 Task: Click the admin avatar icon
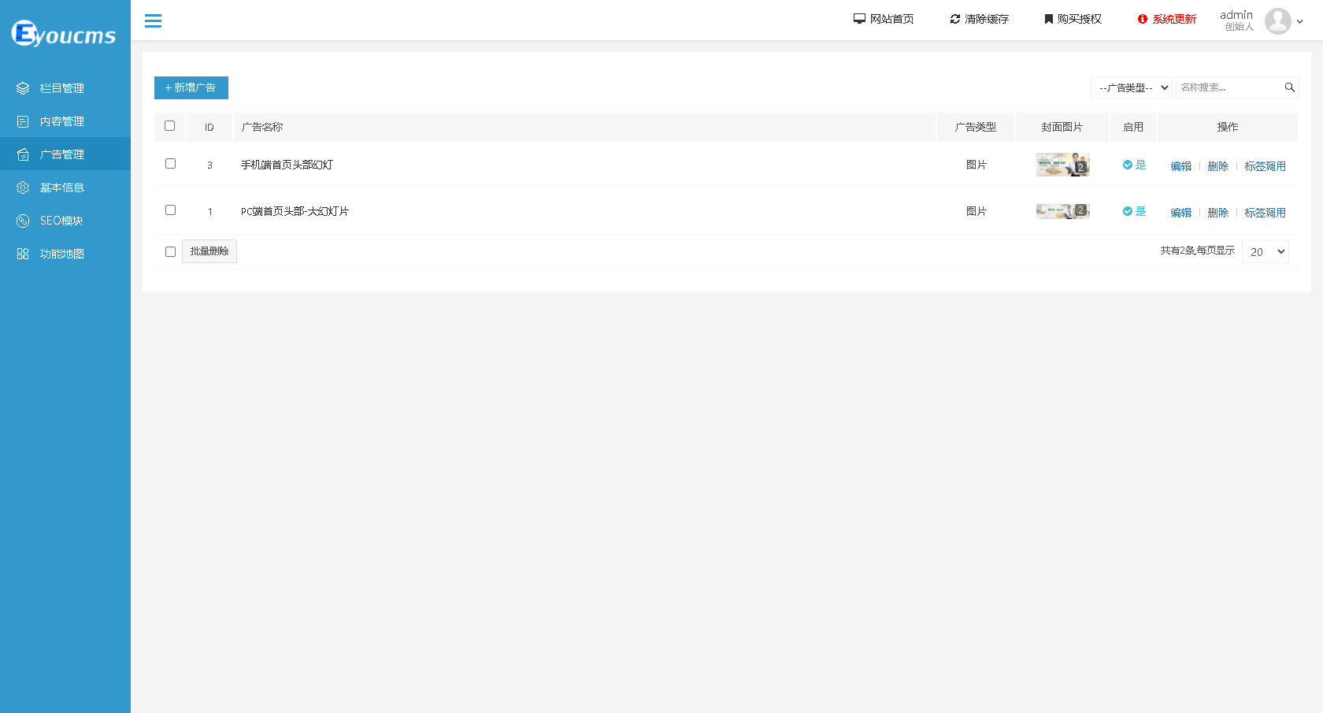[x=1277, y=21]
